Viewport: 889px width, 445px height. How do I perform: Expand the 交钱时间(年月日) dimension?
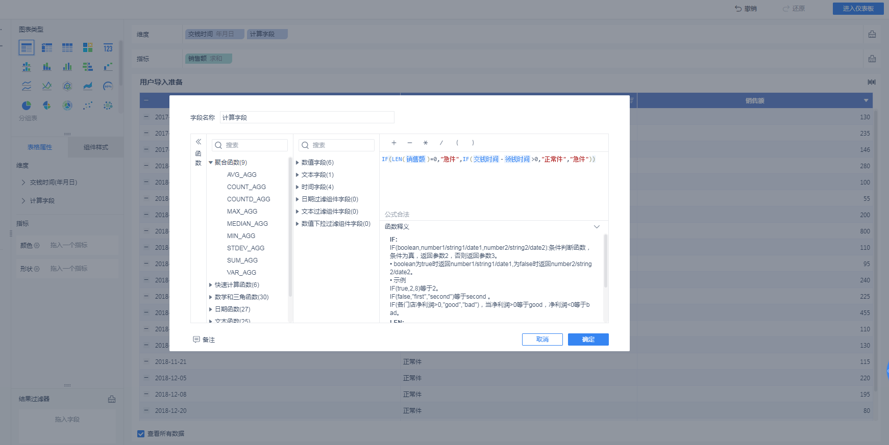pos(23,182)
